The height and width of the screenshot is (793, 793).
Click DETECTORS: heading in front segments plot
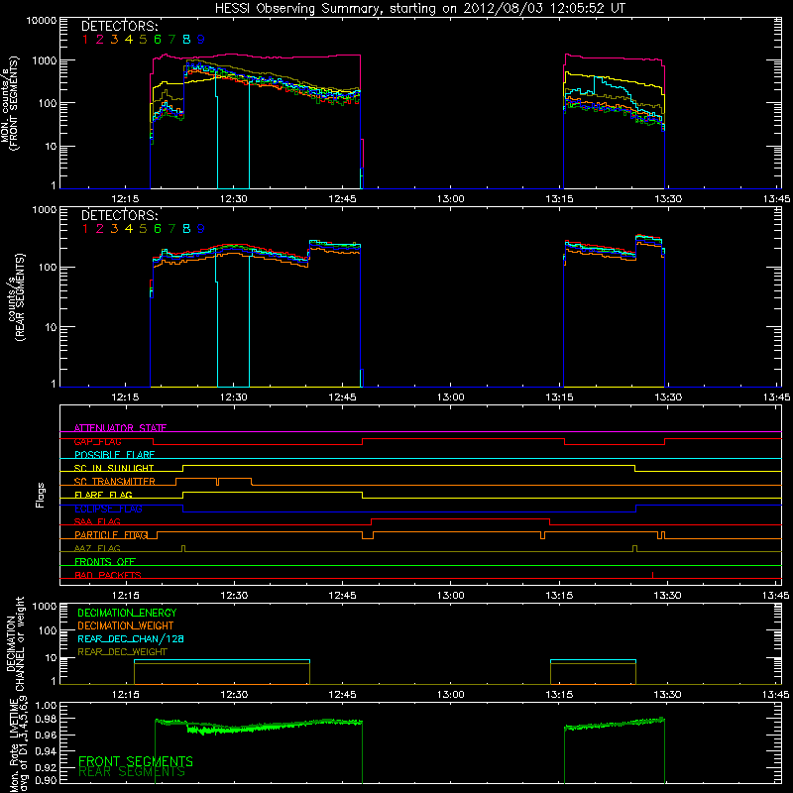[x=120, y=26]
